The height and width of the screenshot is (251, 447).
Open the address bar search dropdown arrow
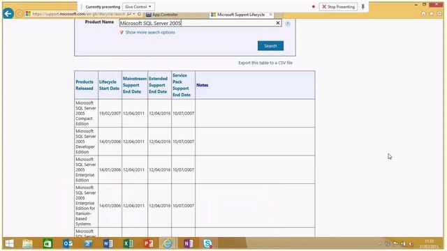click(133, 14)
